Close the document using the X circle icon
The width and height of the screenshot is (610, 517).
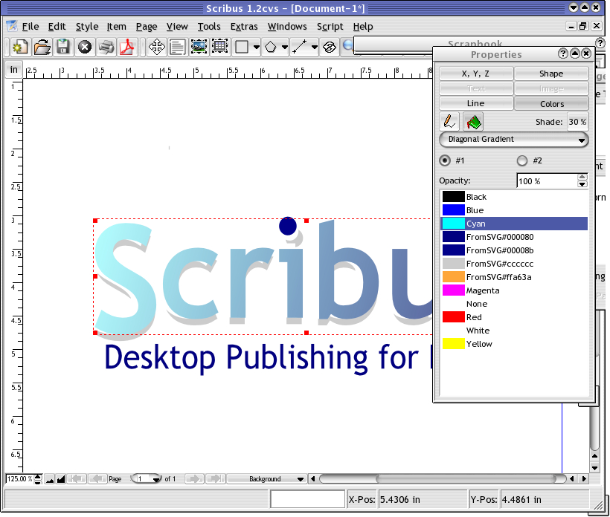(x=84, y=47)
